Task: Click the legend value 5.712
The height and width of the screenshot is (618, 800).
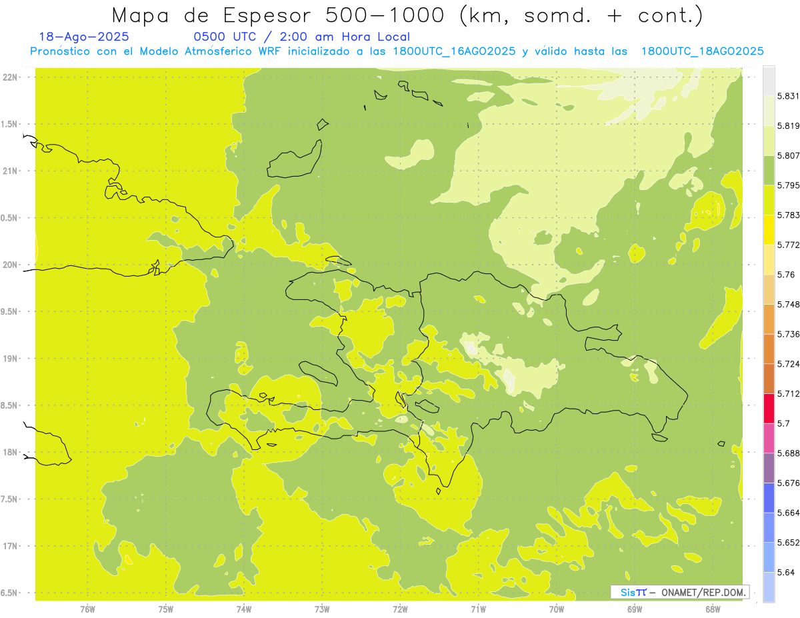Action: 788,393
